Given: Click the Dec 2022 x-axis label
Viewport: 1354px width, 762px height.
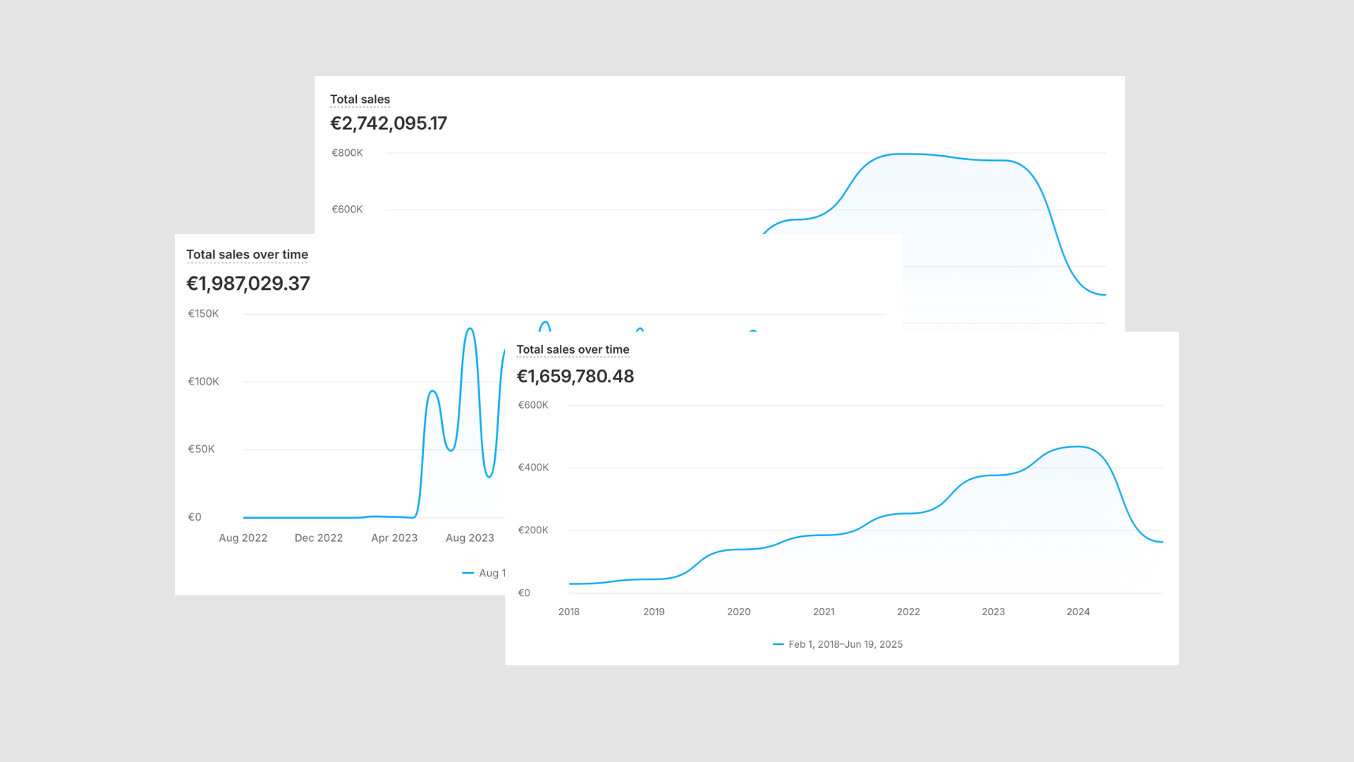Looking at the screenshot, I should 319,538.
